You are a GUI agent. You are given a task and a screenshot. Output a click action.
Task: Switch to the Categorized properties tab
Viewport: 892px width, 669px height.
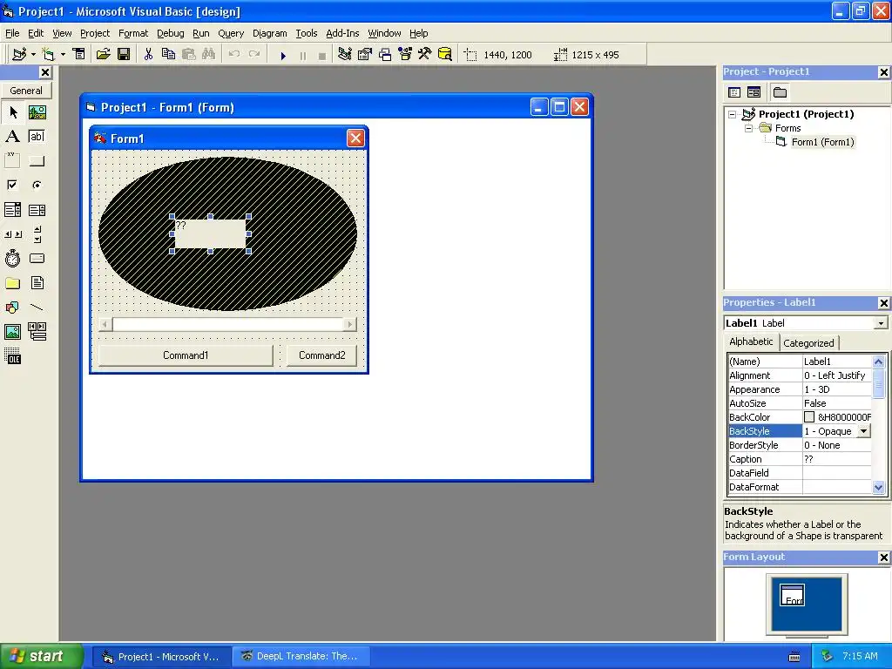click(808, 343)
